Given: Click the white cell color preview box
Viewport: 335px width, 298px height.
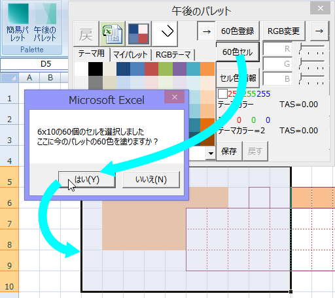Looking at the screenshot, I should 222,94.
